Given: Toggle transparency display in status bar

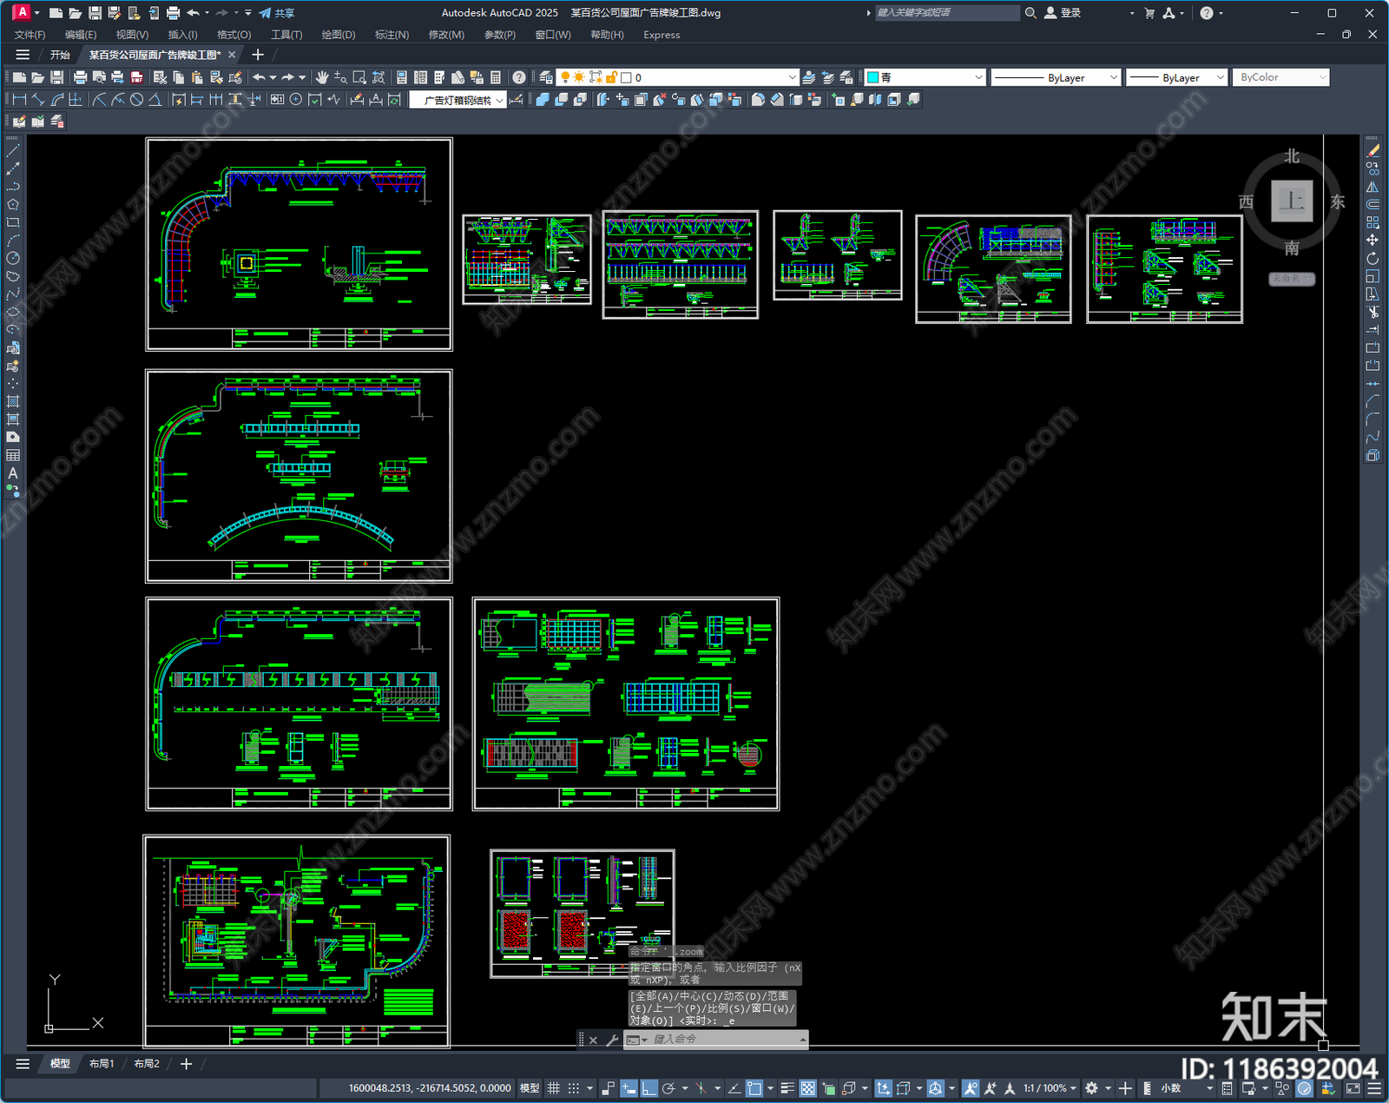Looking at the screenshot, I should pyautogui.click(x=808, y=1088).
